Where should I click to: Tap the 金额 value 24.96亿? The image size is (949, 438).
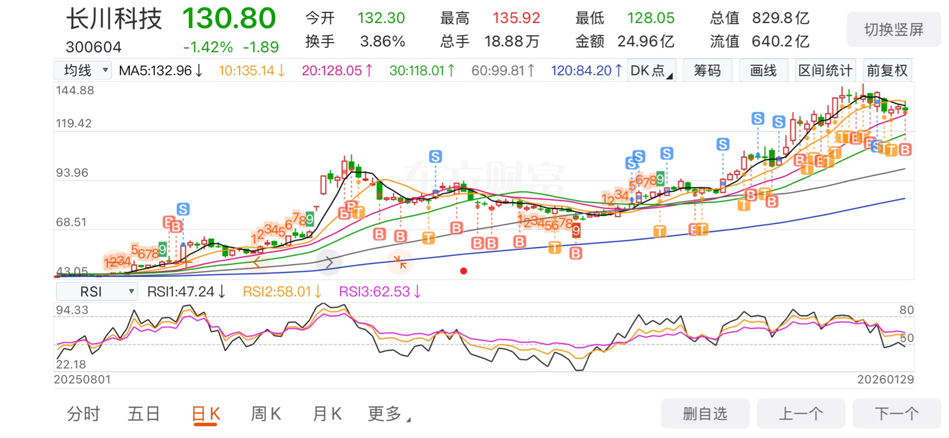pyautogui.click(x=646, y=41)
